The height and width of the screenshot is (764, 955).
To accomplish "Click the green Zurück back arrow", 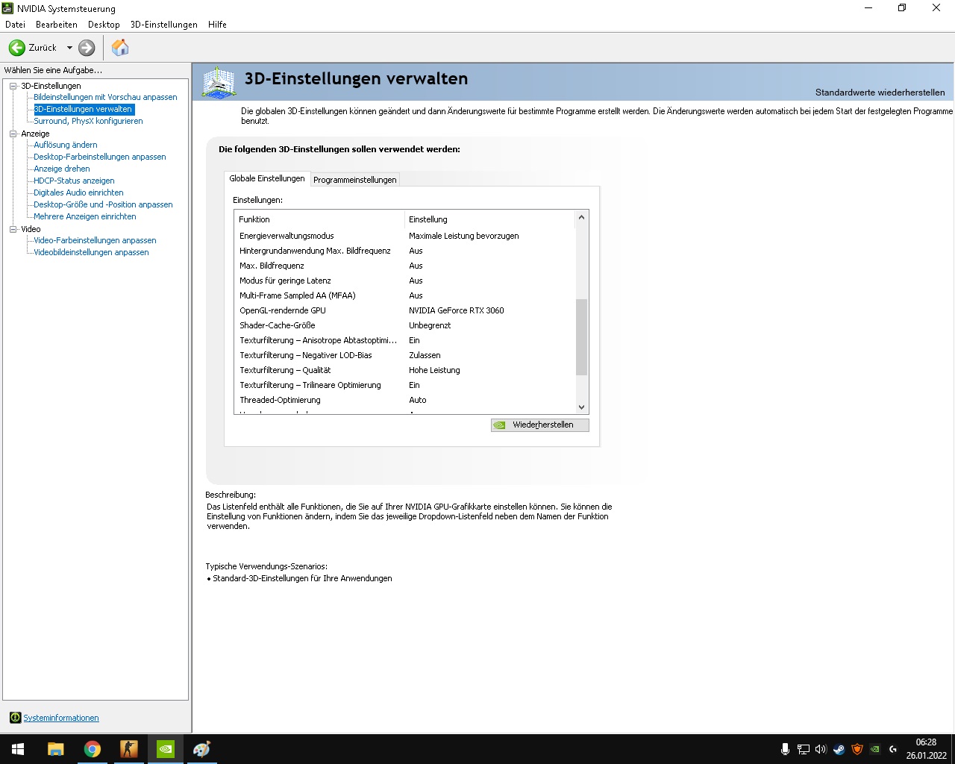I will [x=17, y=48].
